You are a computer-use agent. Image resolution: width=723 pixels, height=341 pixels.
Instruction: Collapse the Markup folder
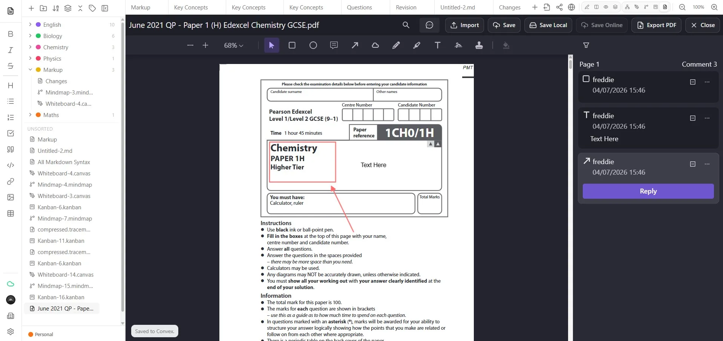tap(30, 70)
